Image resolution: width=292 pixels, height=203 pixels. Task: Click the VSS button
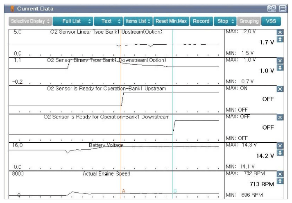[271, 21]
